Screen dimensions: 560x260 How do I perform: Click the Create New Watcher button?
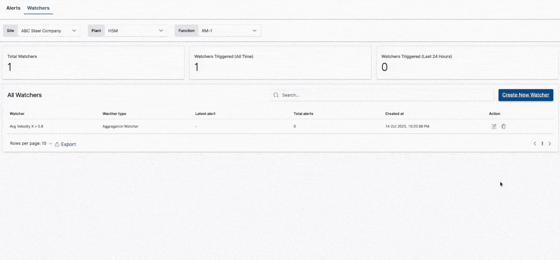pos(526,94)
